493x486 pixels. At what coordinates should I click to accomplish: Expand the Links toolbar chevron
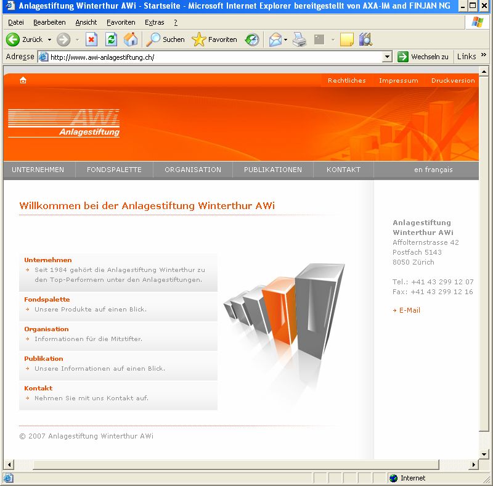point(484,56)
